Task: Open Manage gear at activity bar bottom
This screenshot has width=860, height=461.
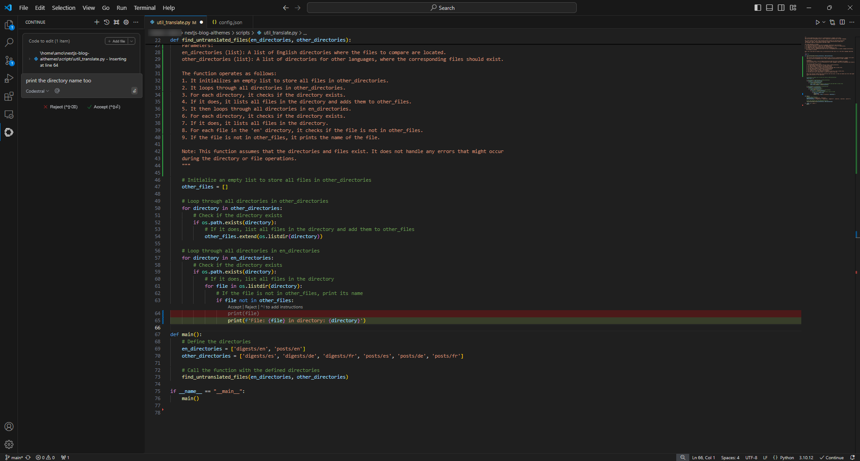Action: tap(9, 444)
